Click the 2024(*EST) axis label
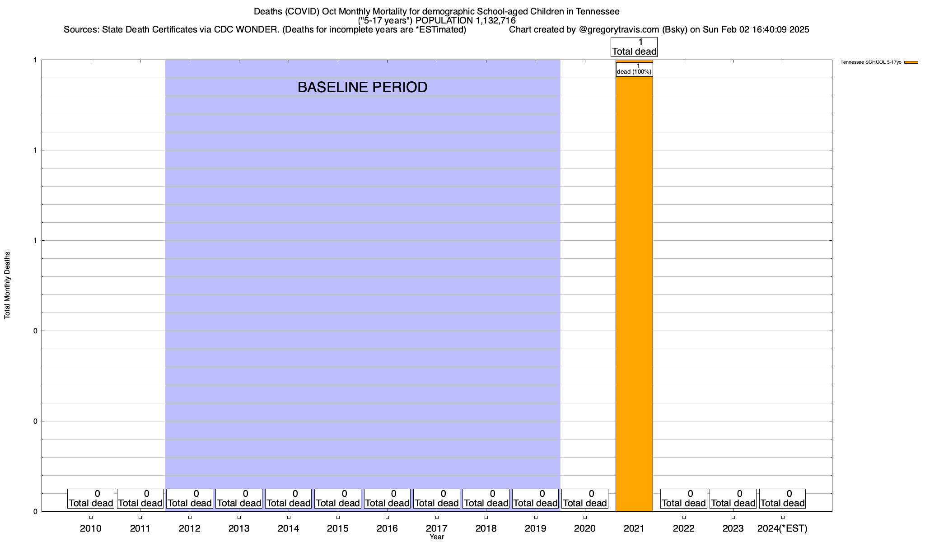This screenshot has height=542, width=925. 782,528
